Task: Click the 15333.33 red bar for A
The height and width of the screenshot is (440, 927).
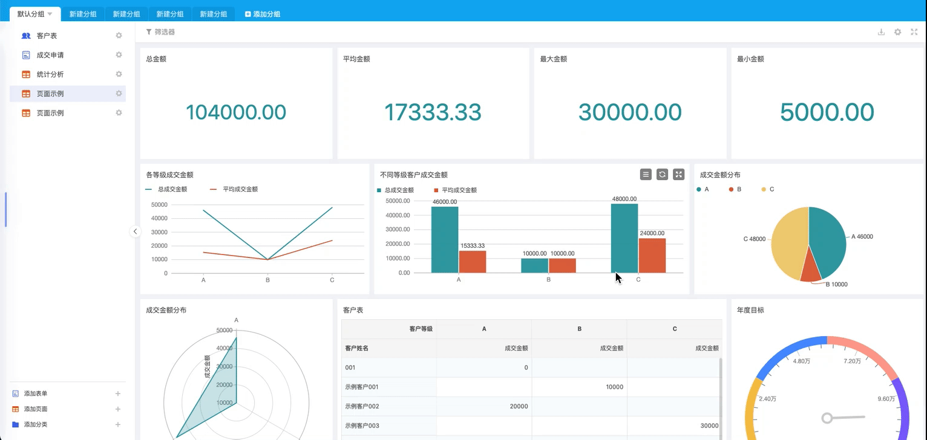Action: [473, 262]
